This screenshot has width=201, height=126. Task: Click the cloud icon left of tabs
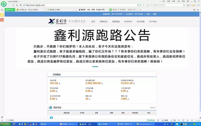2,10
